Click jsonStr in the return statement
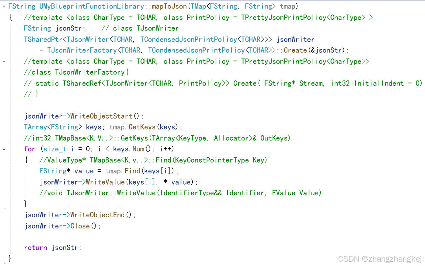 click(65, 248)
